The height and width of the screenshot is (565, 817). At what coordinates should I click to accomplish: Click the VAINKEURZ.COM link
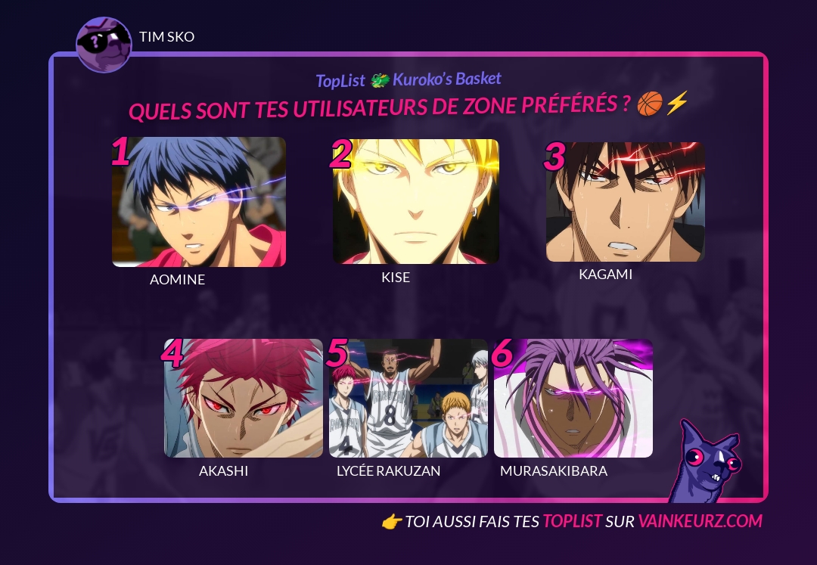click(x=701, y=521)
